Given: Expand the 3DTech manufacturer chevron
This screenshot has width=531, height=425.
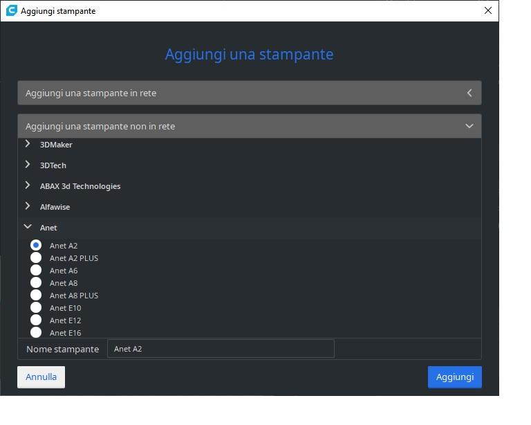Looking at the screenshot, I should [x=28, y=165].
